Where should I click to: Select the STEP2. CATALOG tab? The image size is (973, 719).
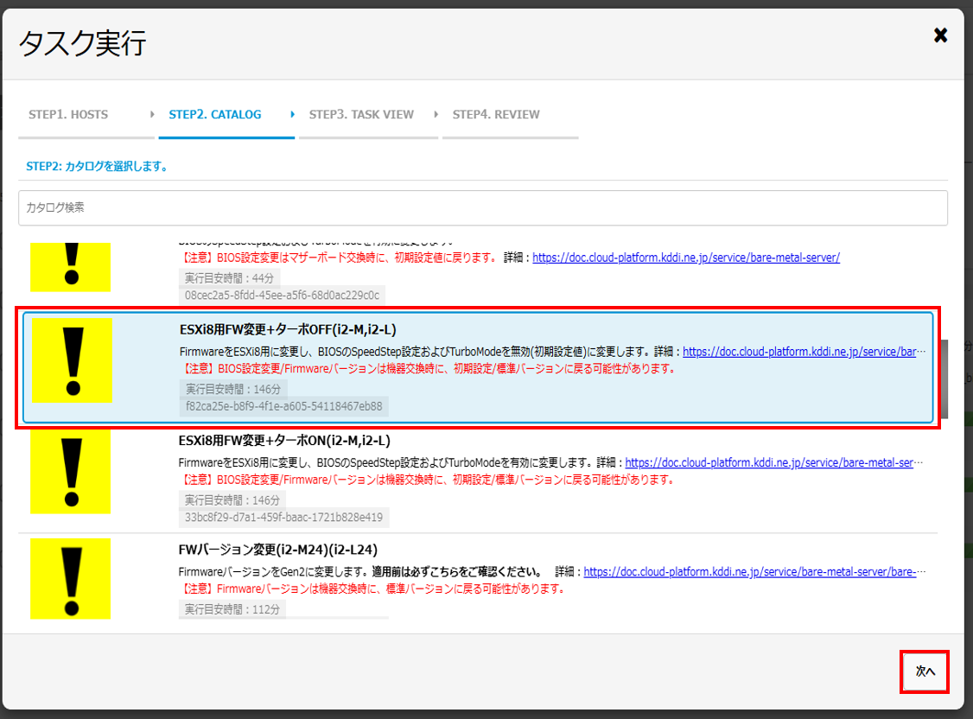click(214, 115)
